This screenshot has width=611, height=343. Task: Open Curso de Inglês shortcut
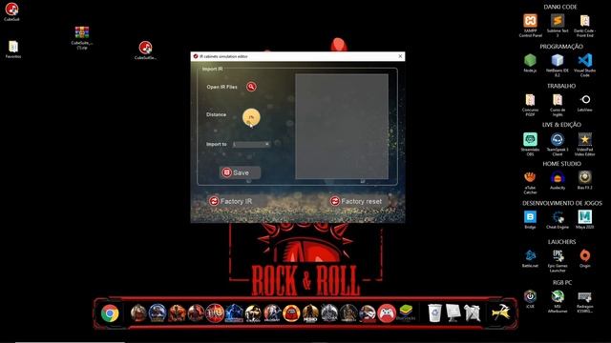coord(558,105)
